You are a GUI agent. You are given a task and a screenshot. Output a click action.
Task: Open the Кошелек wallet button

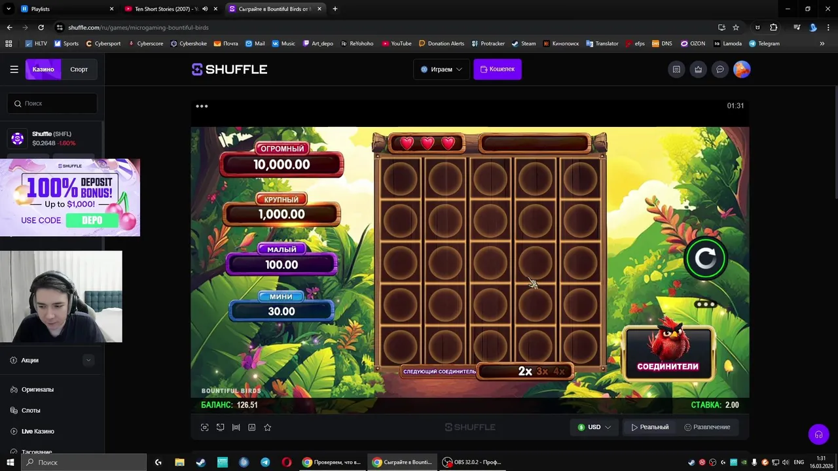pos(498,69)
